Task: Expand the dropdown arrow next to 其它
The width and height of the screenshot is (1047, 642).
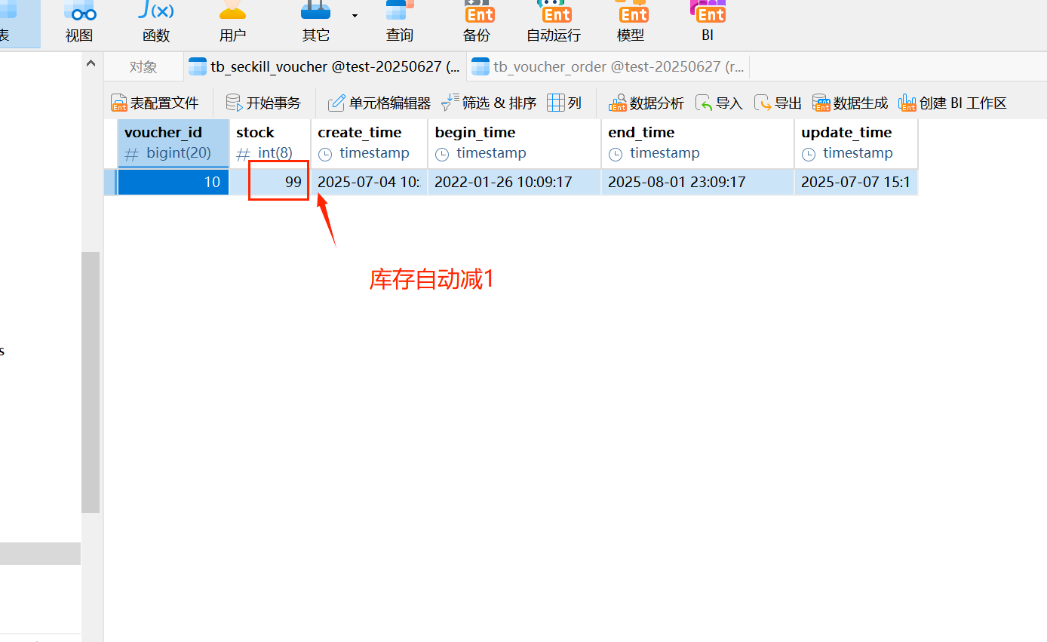Action: [x=353, y=15]
